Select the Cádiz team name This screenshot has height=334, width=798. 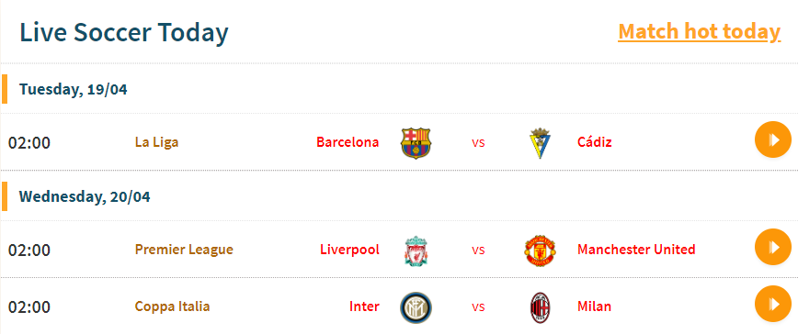(595, 141)
